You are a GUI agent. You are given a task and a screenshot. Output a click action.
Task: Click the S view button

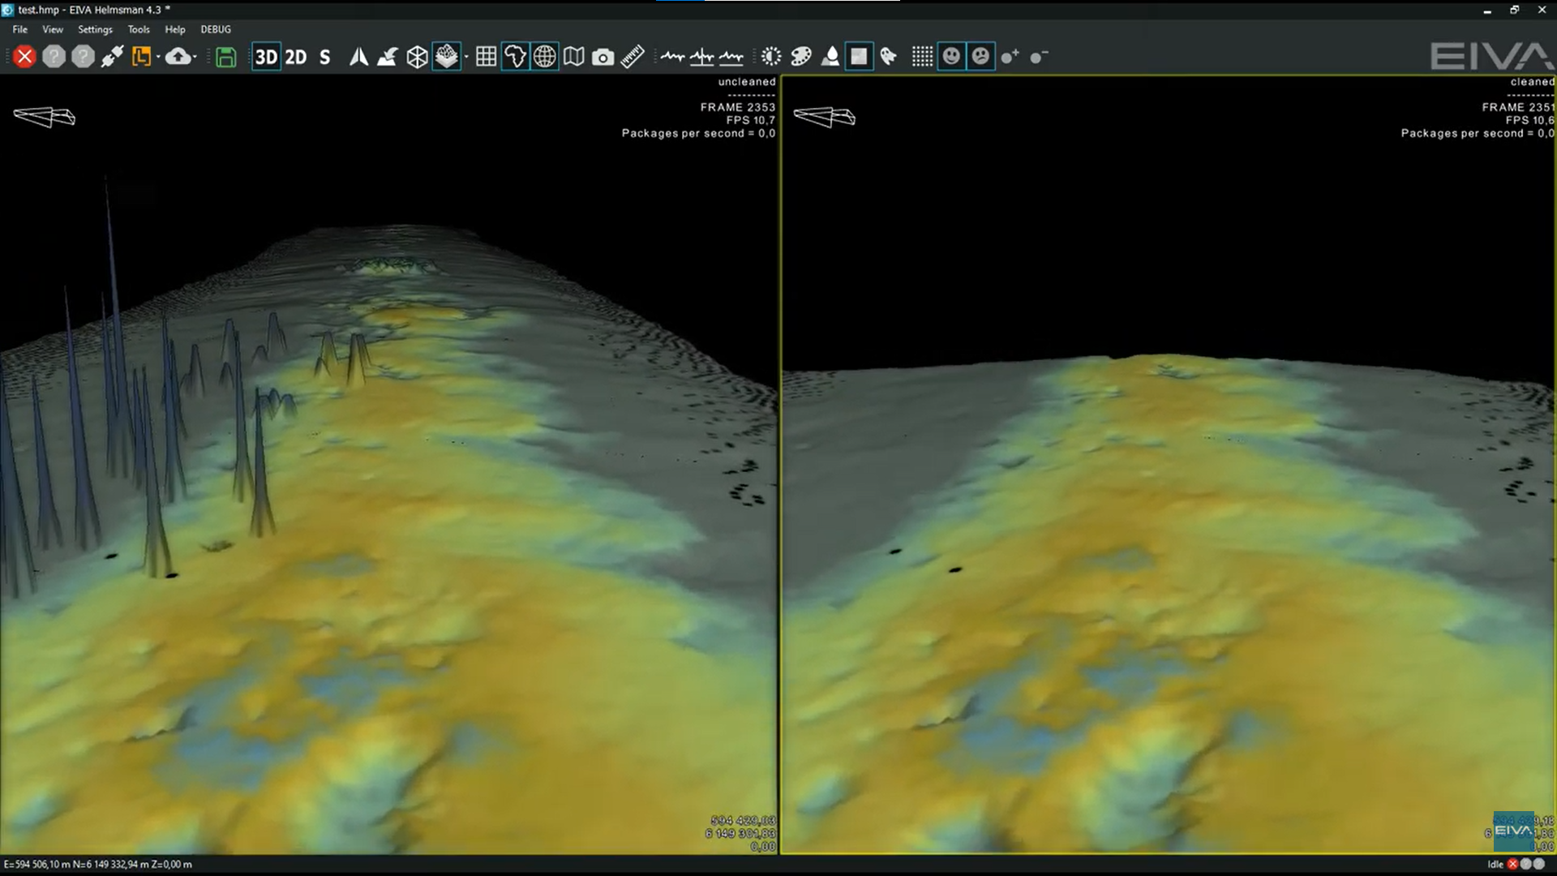tap(325, 57)
